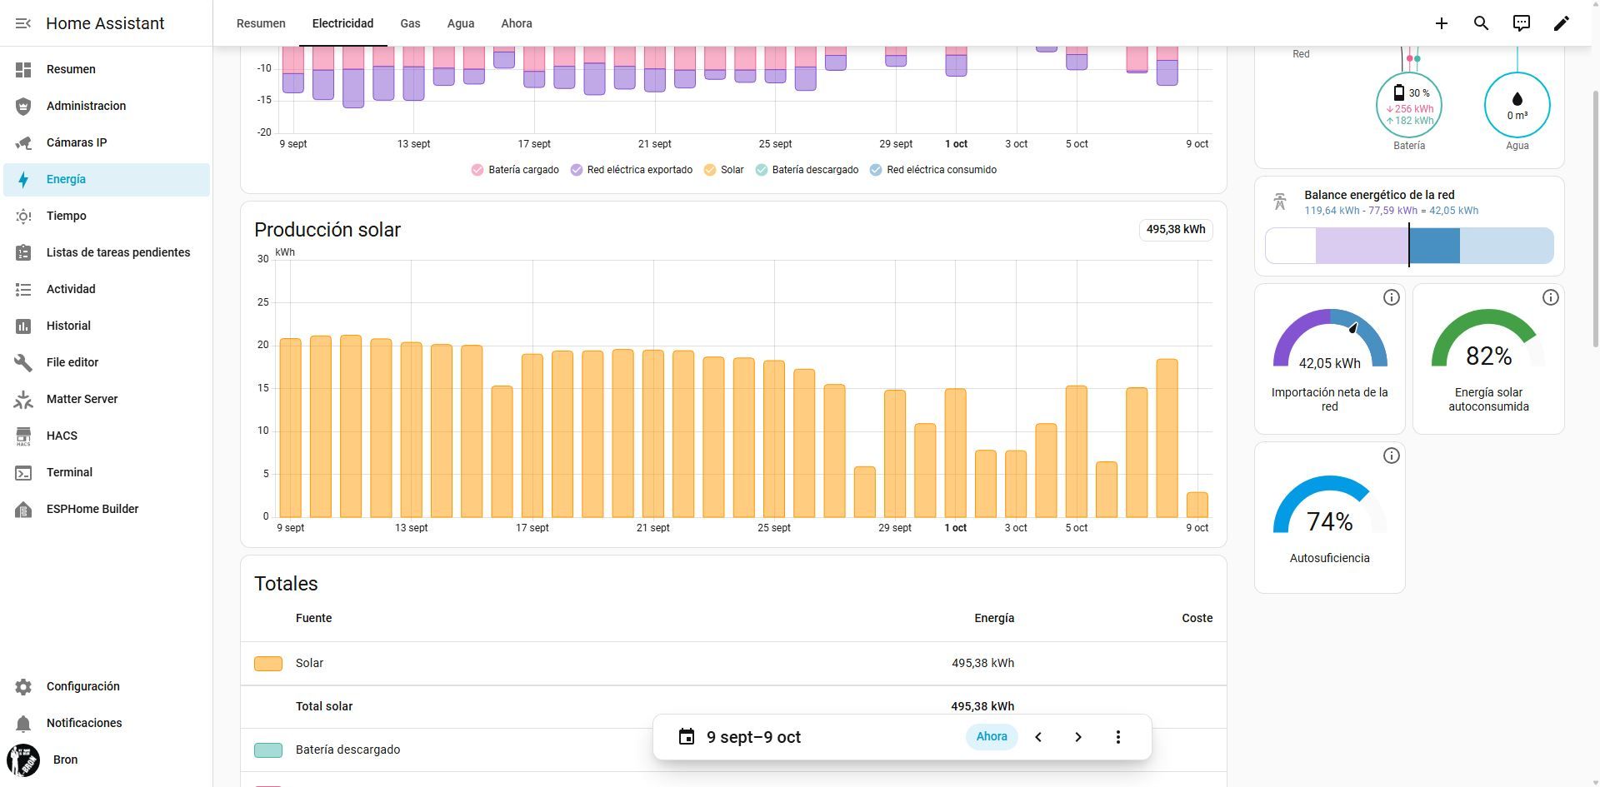Click the 9 sept–9 oct date range
The width and height of the screenshot is (1600, 787).
tap(753, 737)
